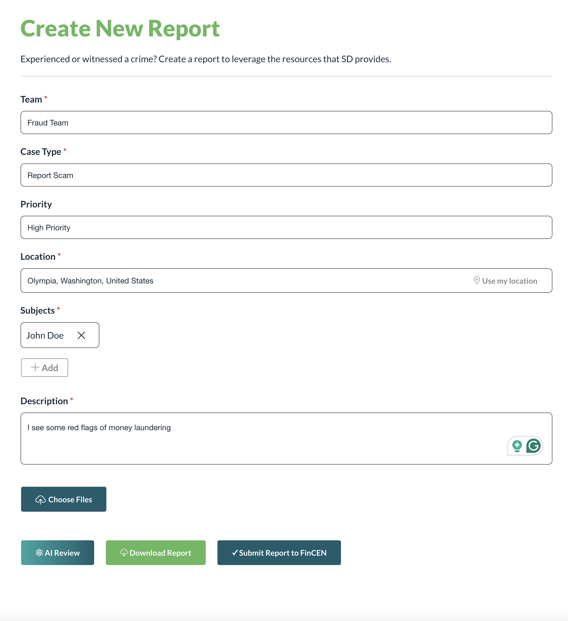Click the green lightbulb suggestion icon
The image size is (568, 621).
click(517, 445)
